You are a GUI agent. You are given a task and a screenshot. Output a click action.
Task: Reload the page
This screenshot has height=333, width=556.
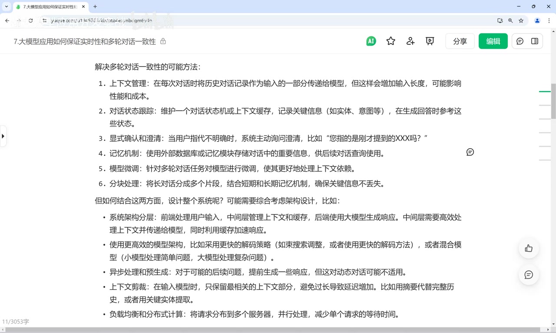point(30,20)
